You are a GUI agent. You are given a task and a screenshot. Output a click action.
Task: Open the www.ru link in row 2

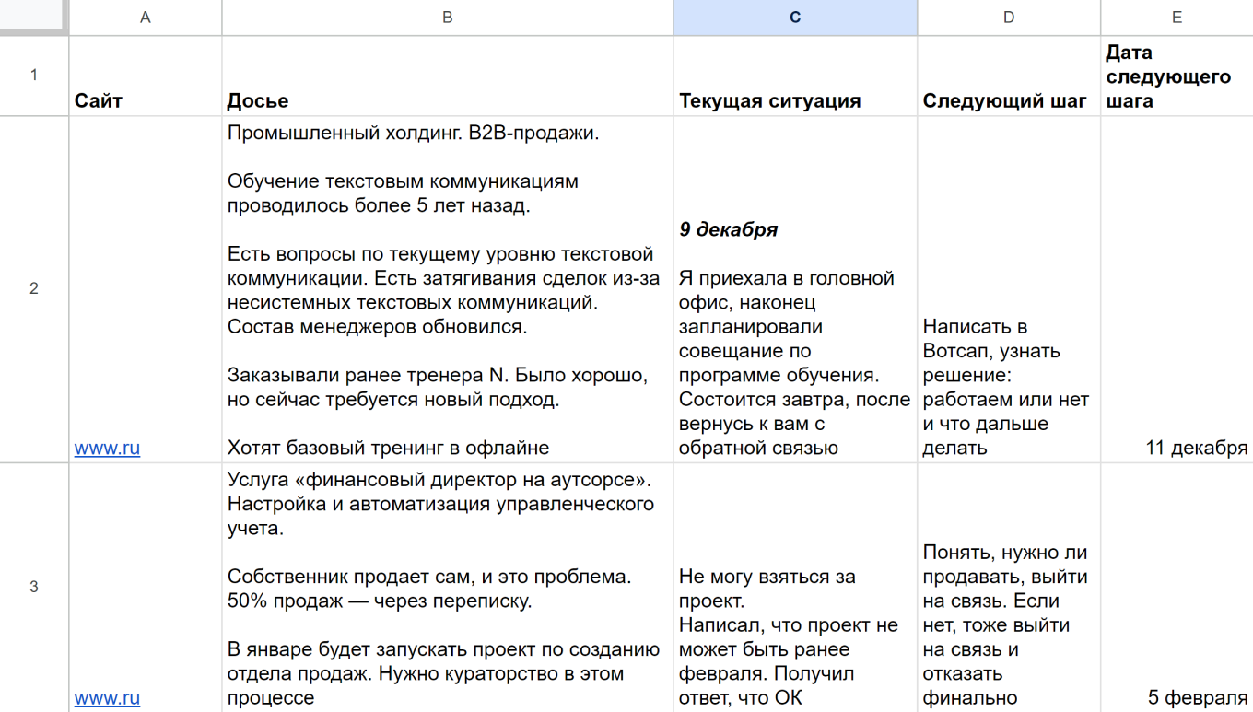[107, 448]
